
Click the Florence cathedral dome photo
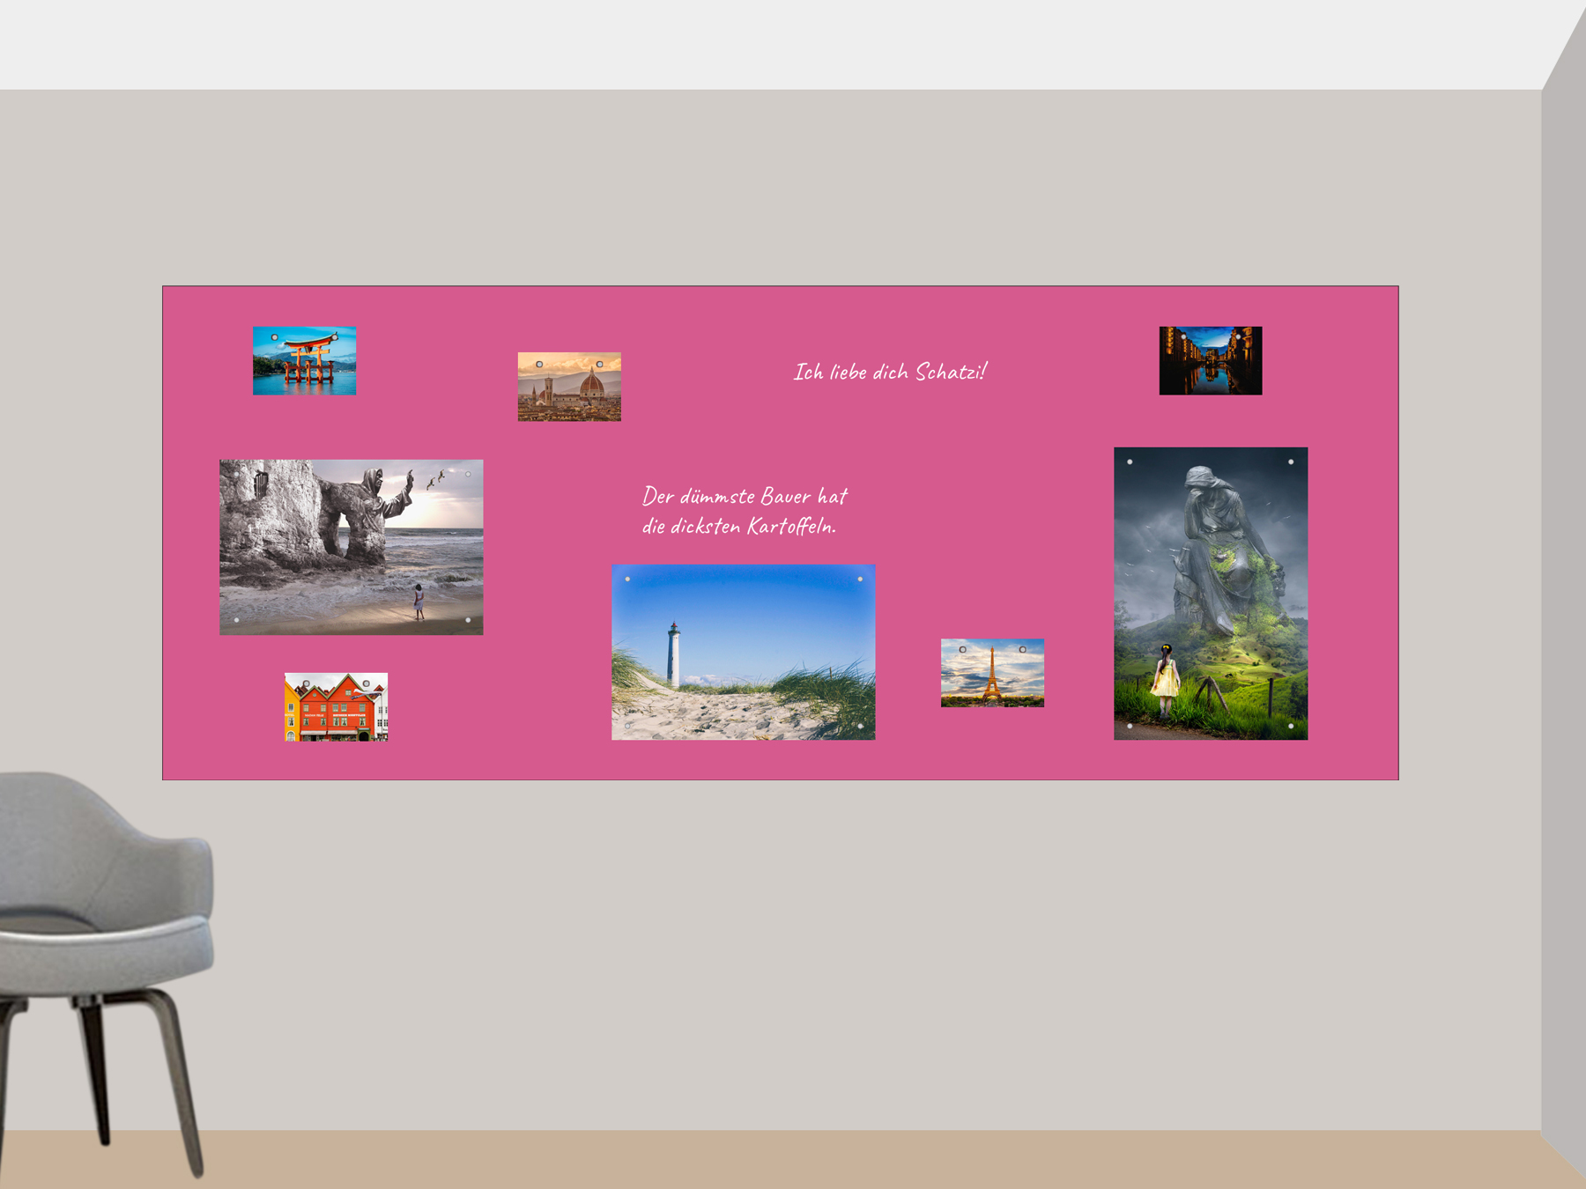[569, 388]
